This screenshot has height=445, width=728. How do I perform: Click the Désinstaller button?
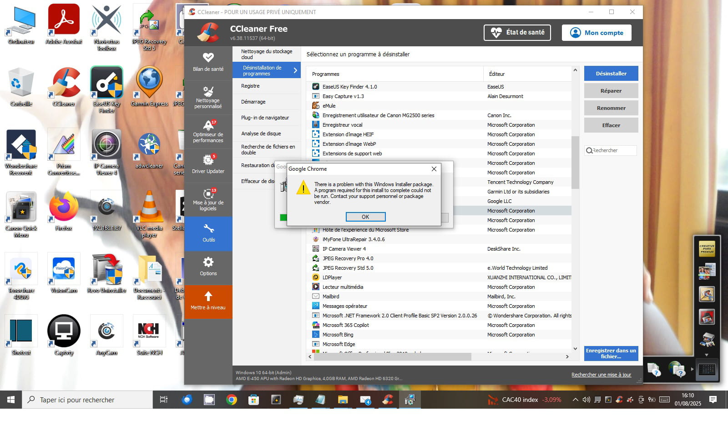click(x=611, y=74)
